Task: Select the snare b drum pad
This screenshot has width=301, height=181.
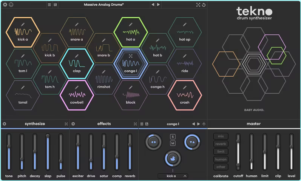Action: tap(103, 48)
